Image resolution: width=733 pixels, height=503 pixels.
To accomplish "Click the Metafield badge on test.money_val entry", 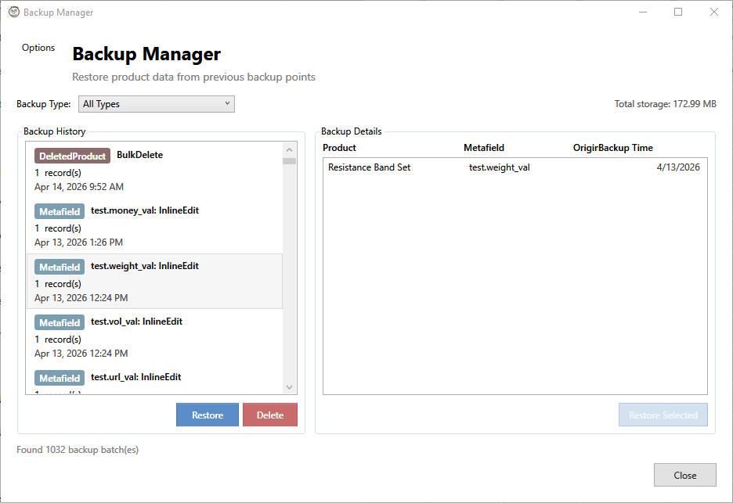I will (x=59, y=210).
